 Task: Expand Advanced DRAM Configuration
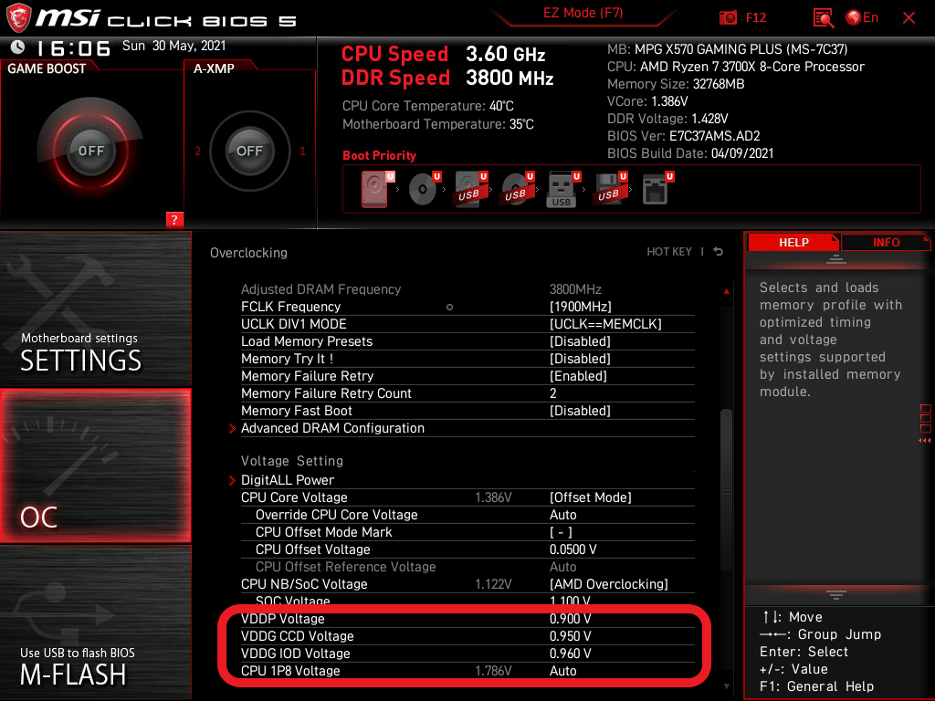332,428
